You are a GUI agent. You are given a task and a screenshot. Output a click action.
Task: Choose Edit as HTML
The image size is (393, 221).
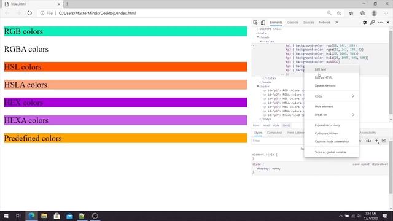coord(332,77)
